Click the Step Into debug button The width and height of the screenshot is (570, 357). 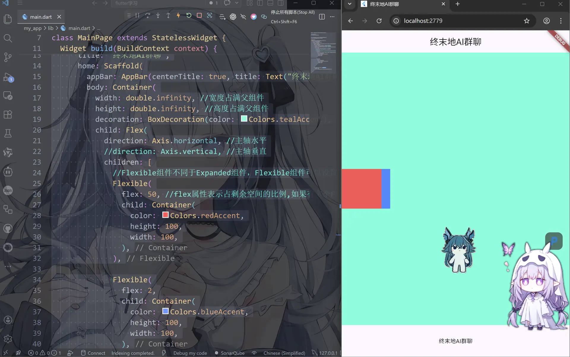pyautogui.click(x=158, y=15)
